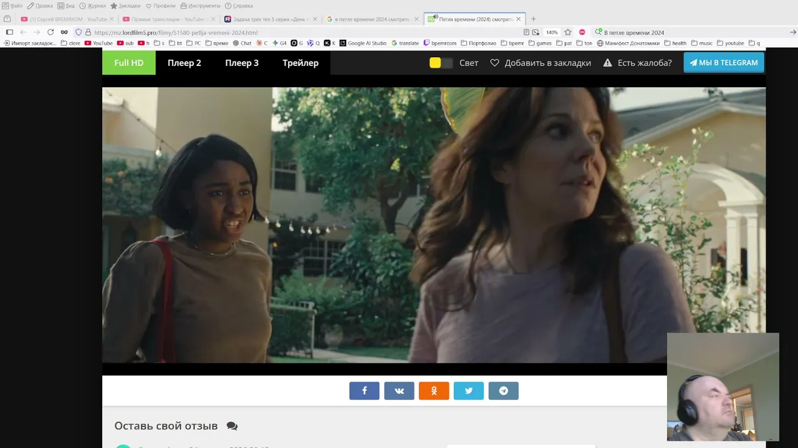
Task: Open the tracking protection shield icon
Action: tap(79, 32)
